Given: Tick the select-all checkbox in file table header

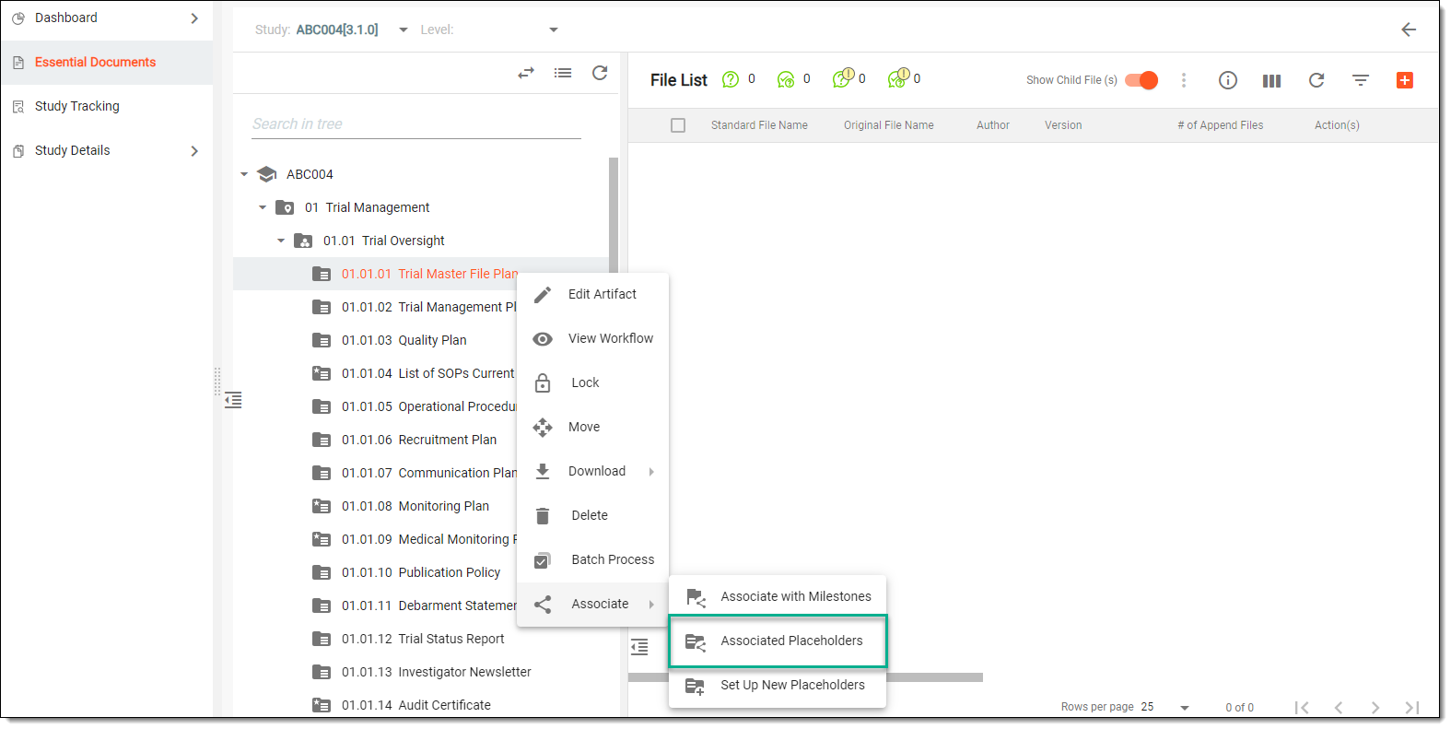Looking at the screenshot, I should coord(678,125).
